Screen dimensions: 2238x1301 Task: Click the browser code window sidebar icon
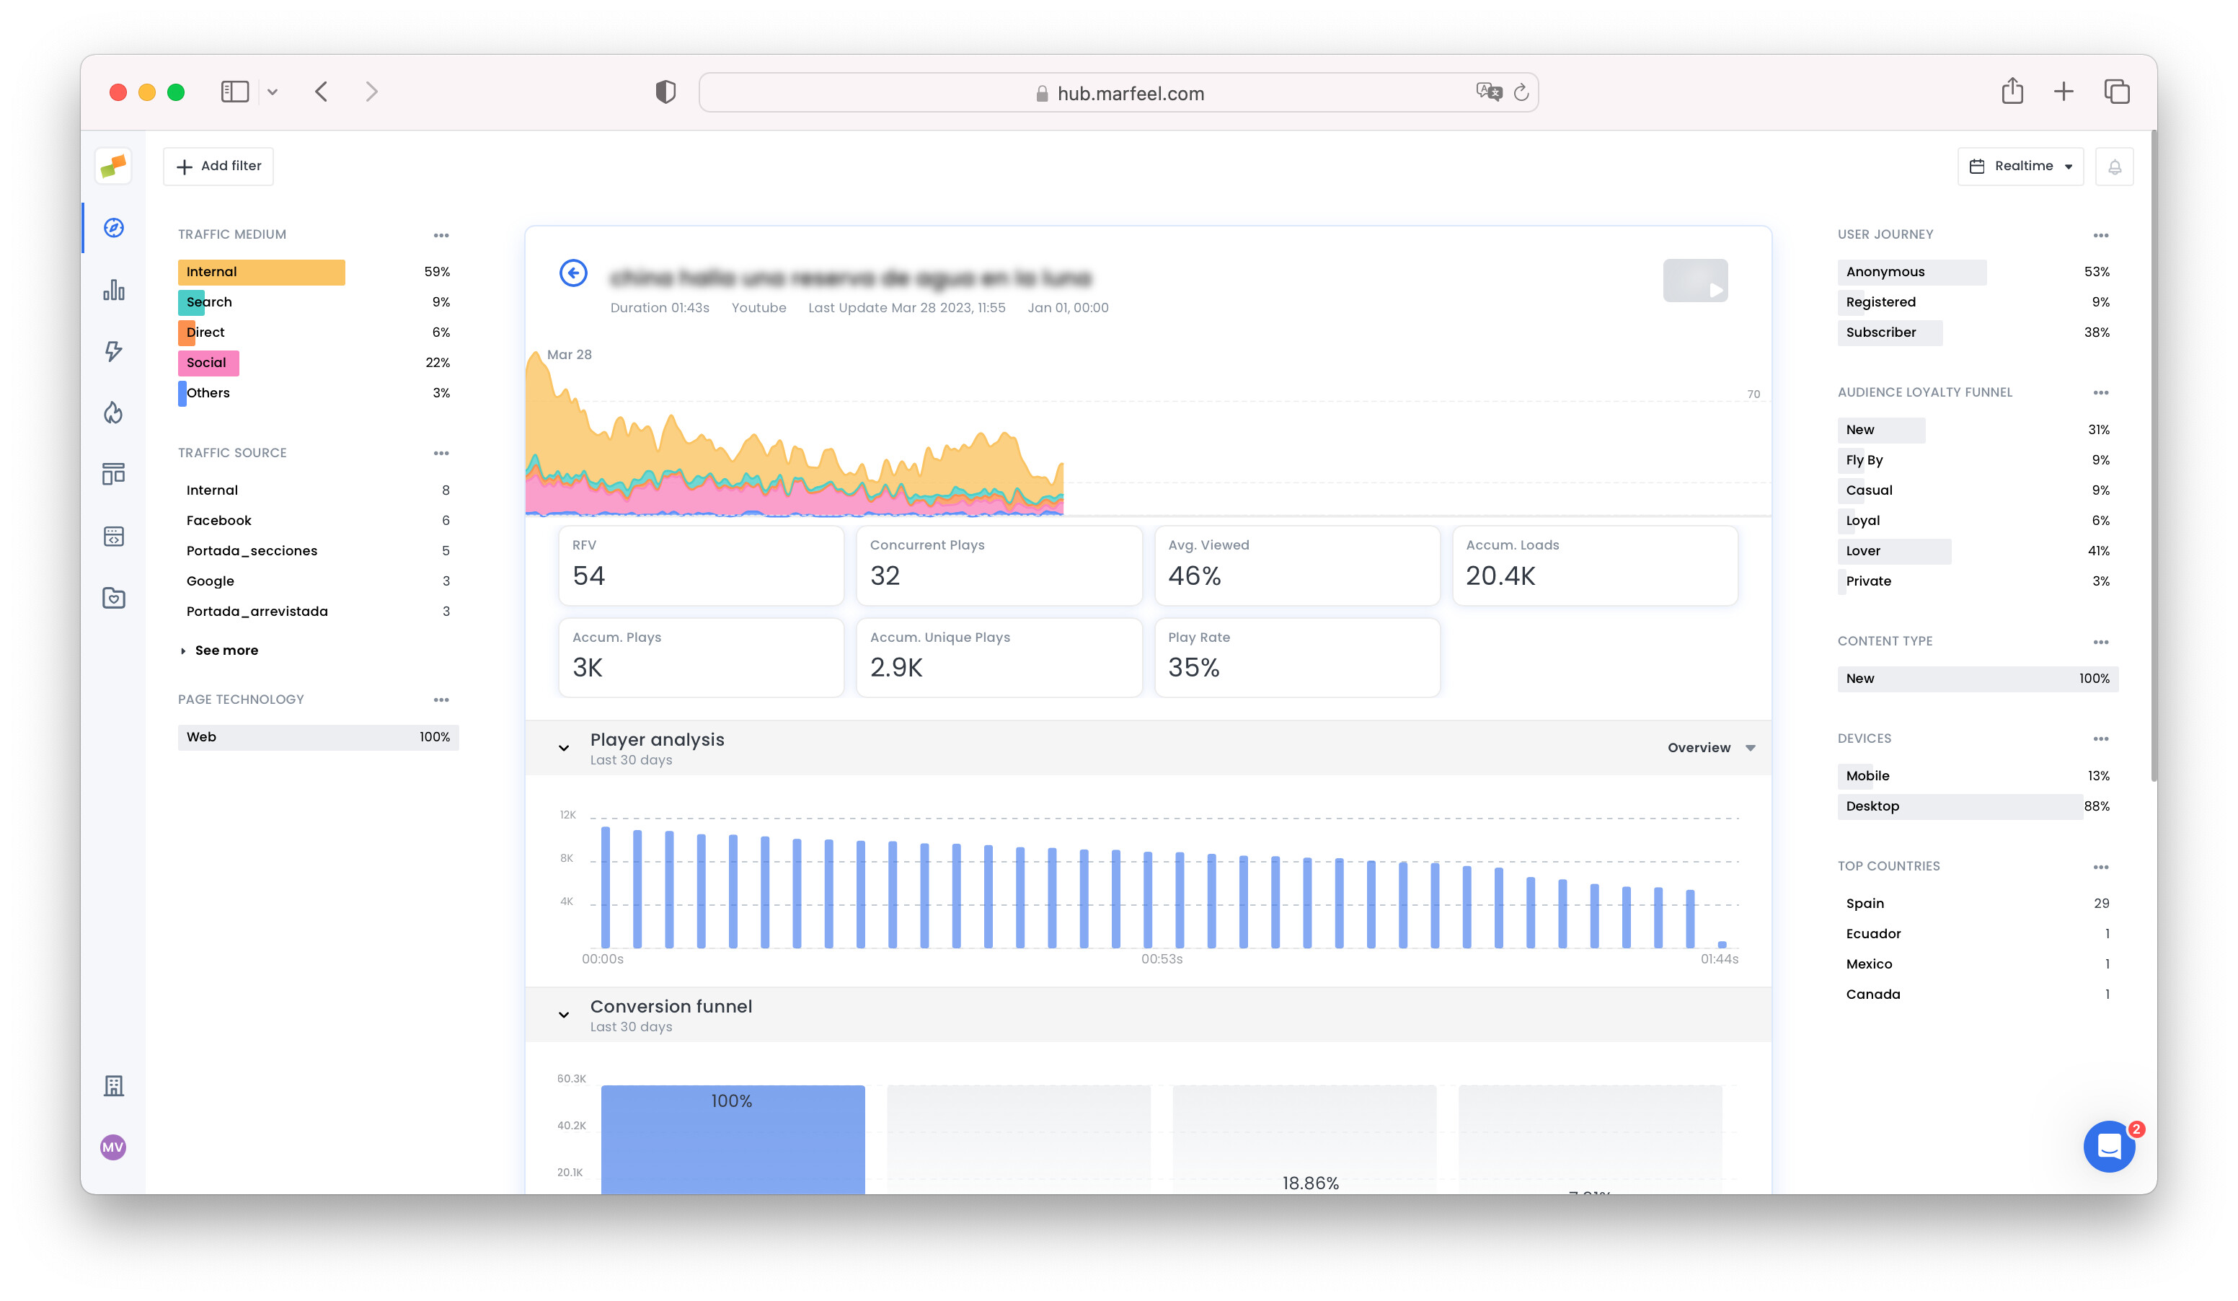pos(114,536)
